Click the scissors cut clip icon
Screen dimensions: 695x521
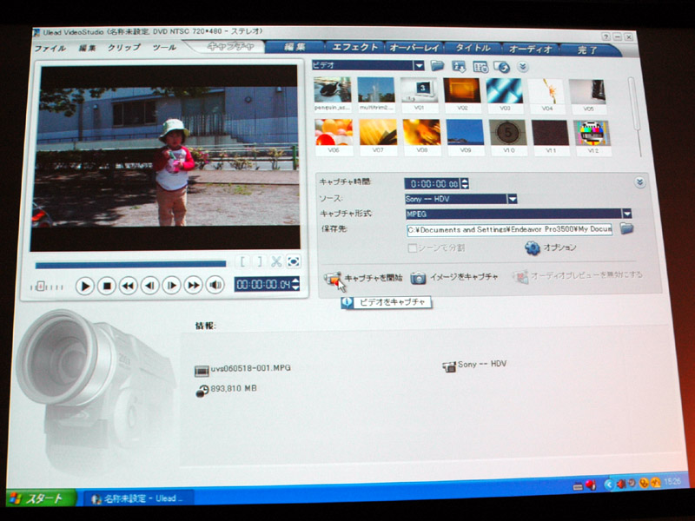point(276,261)
